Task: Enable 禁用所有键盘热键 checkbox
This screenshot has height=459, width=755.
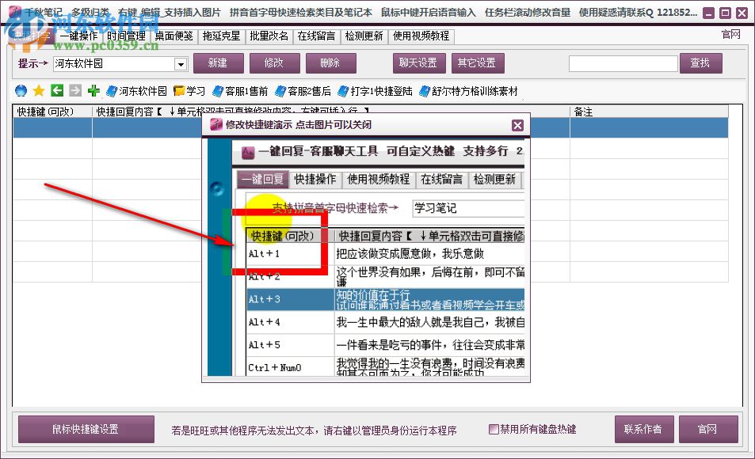Action: (x=492, y=428)
